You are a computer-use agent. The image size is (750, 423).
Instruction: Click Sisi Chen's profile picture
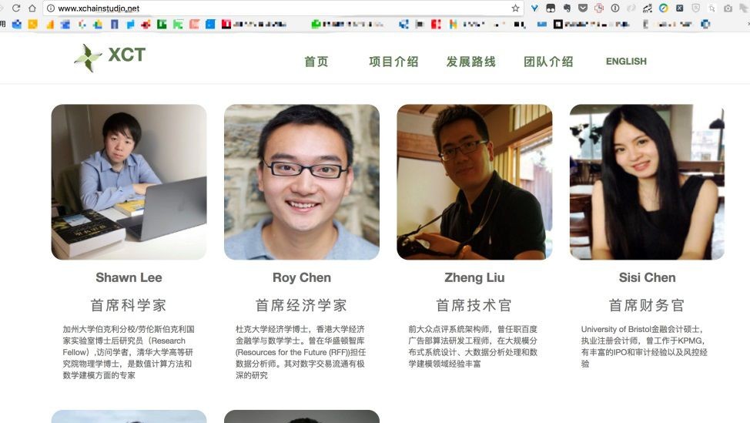[x=647, y=182]
